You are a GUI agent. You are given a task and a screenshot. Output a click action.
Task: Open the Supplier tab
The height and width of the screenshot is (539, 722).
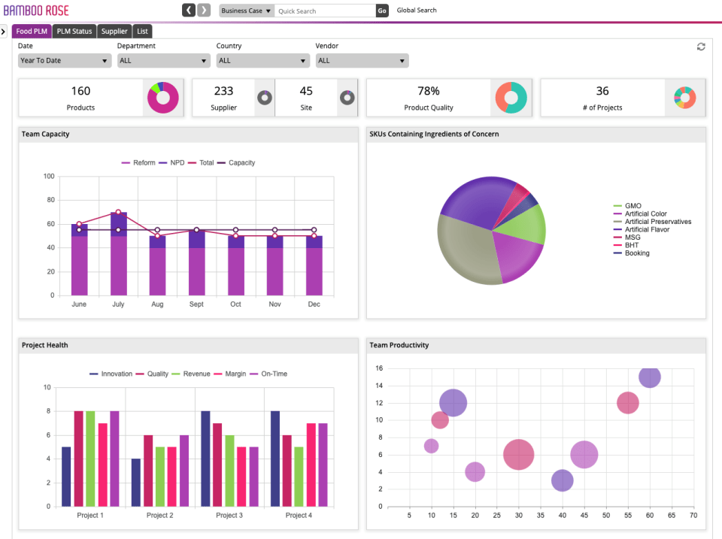(114, 31)
